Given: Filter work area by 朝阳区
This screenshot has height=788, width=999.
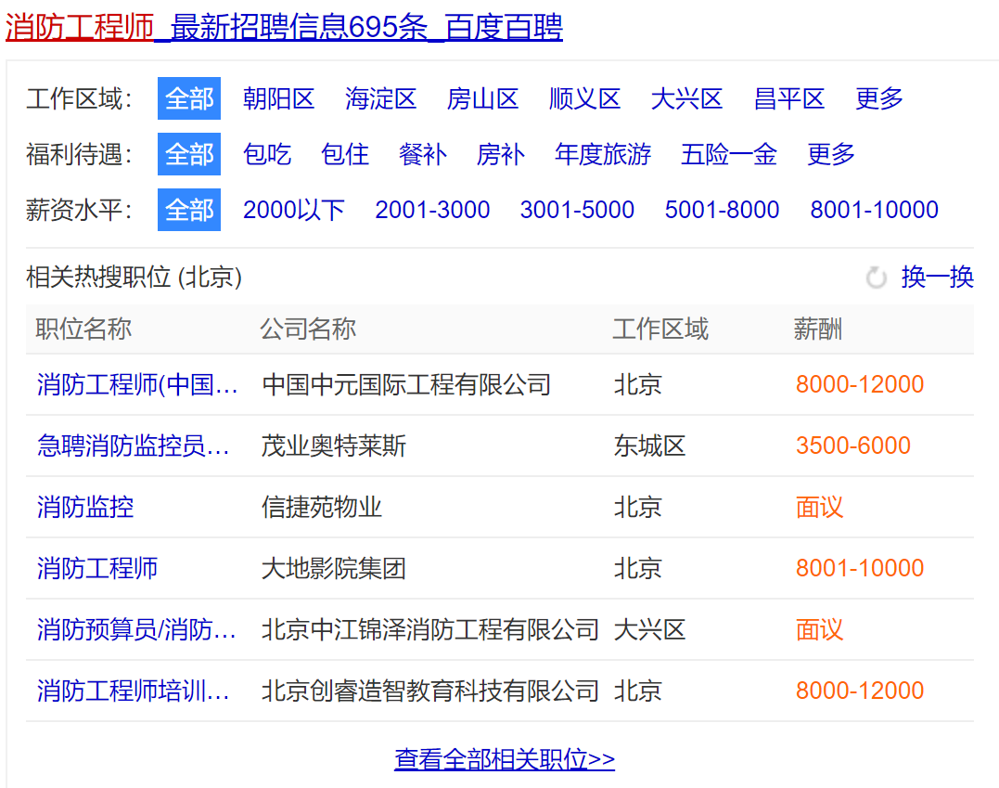Looking at the screenshot, I should tap(279, 98).
